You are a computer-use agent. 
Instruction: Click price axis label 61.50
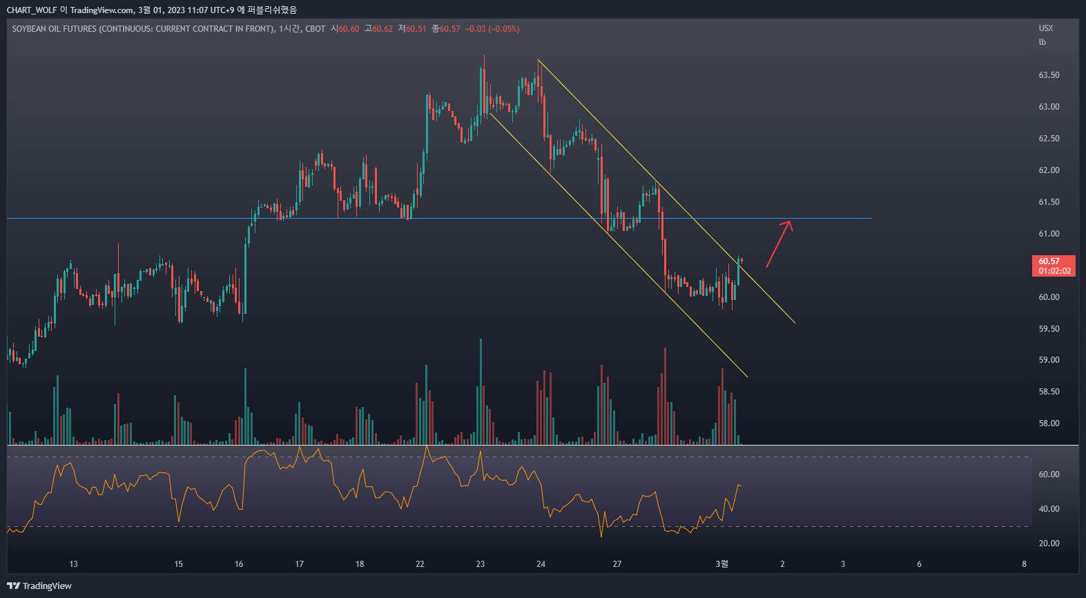tap(1049, 202)
